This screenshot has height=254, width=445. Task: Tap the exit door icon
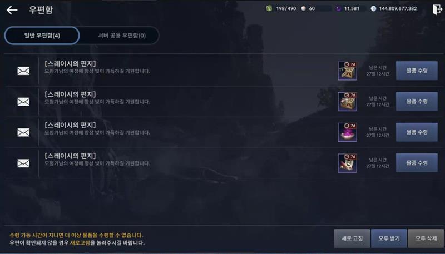[x=437, y=9]
